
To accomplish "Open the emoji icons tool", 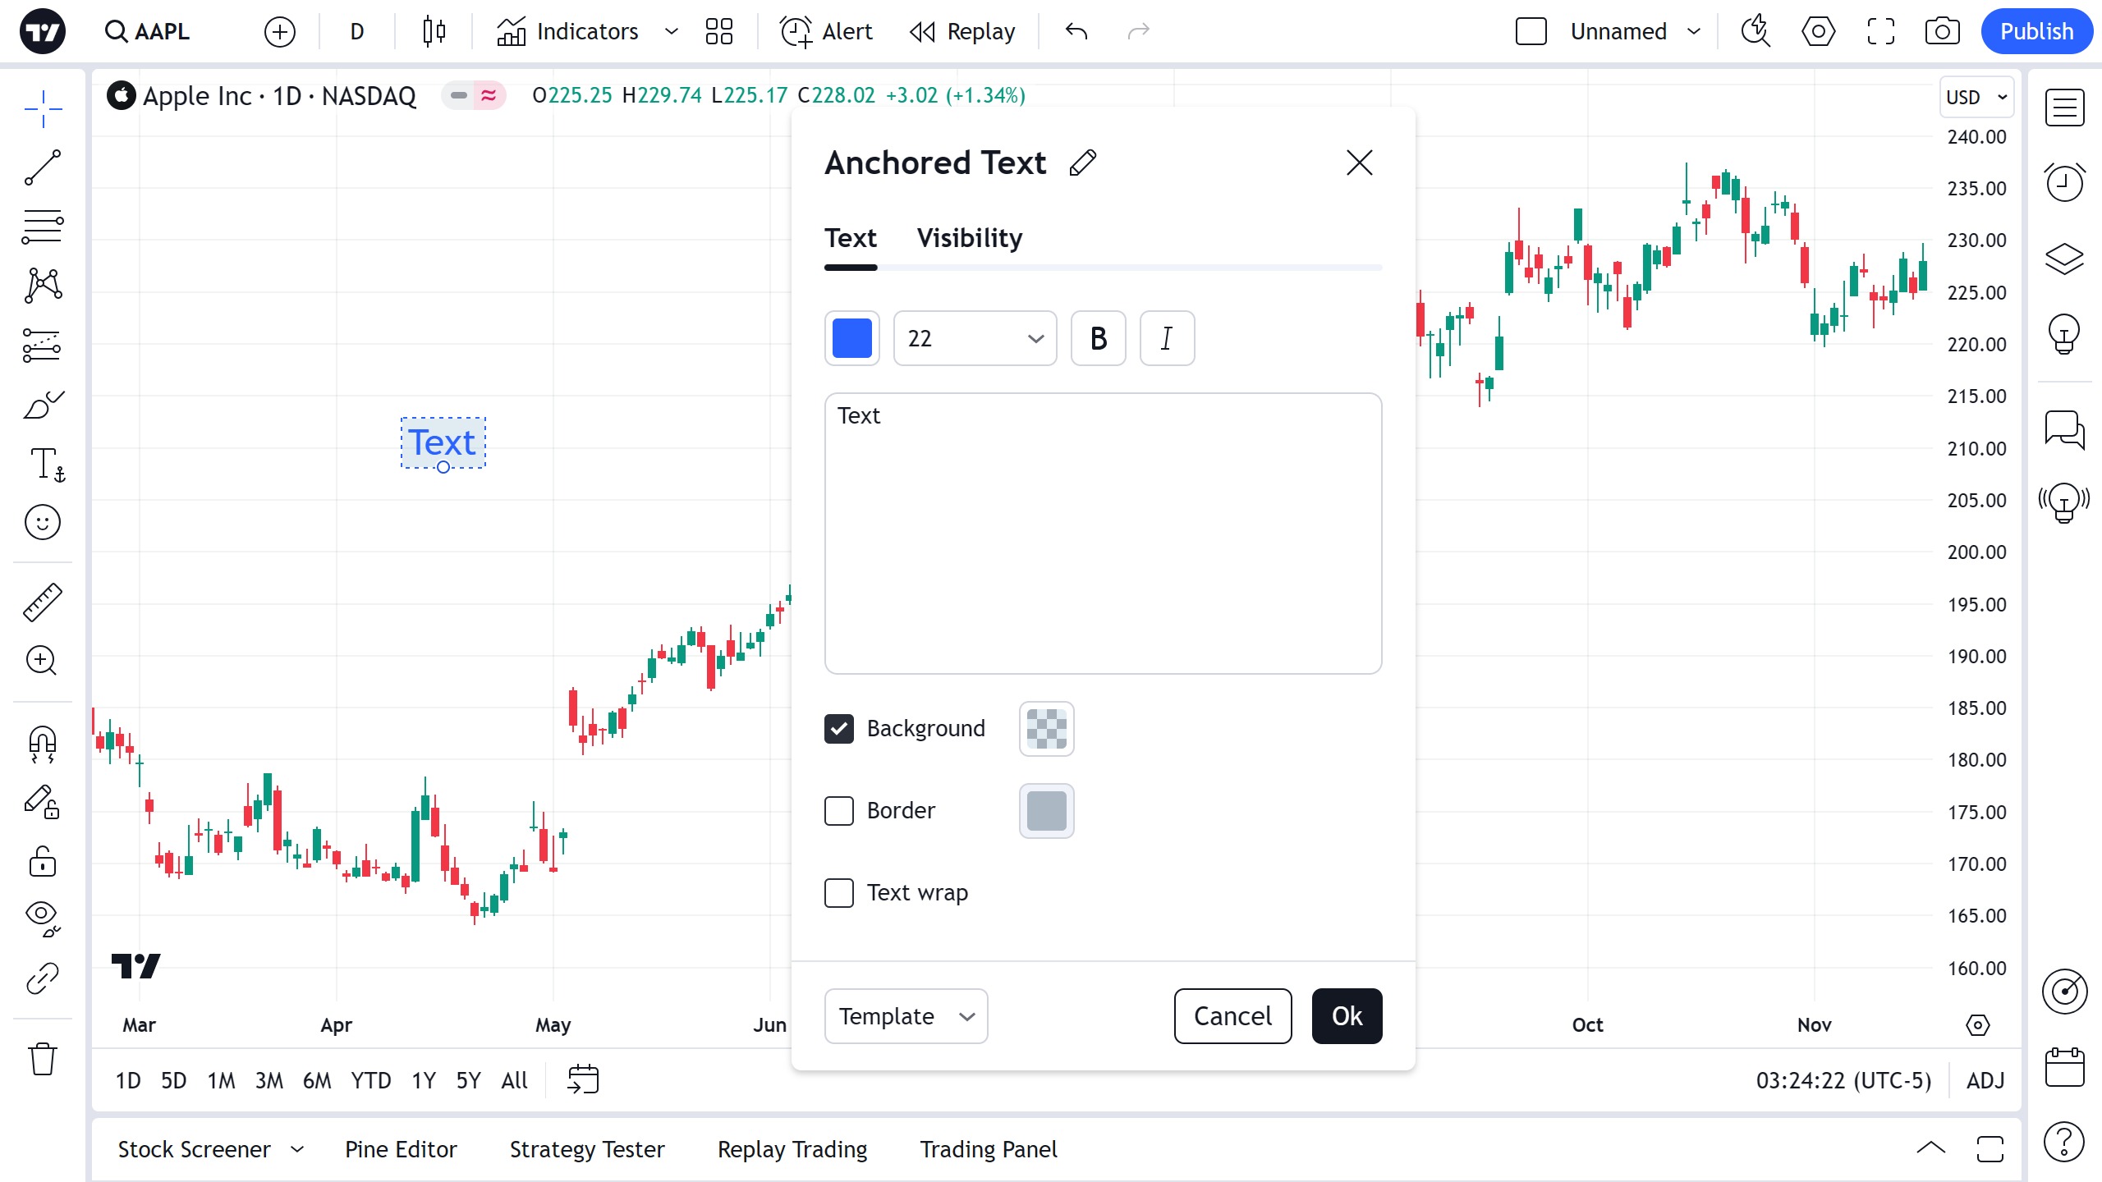I will pos(43,522).
